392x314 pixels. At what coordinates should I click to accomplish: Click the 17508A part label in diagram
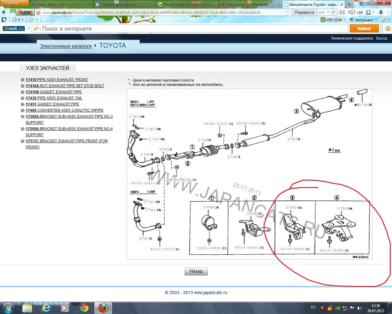click(294, 208)
